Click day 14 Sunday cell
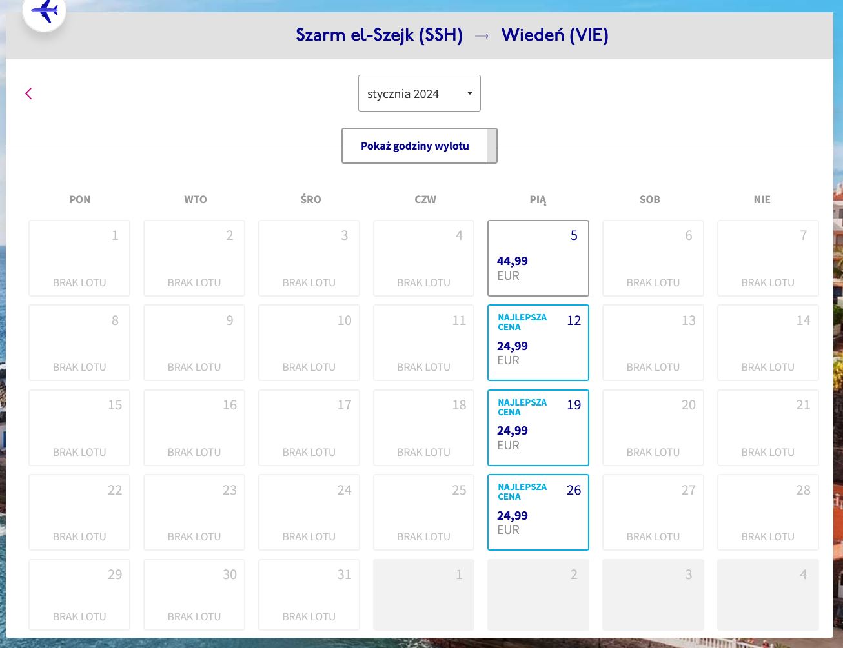Image resolution: width=843 pixels, height=648 pixels. tap(768, 342)
